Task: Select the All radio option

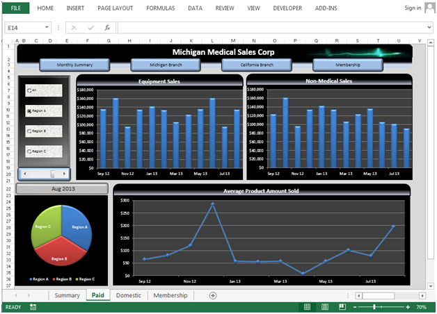Action: pos(43,90)
